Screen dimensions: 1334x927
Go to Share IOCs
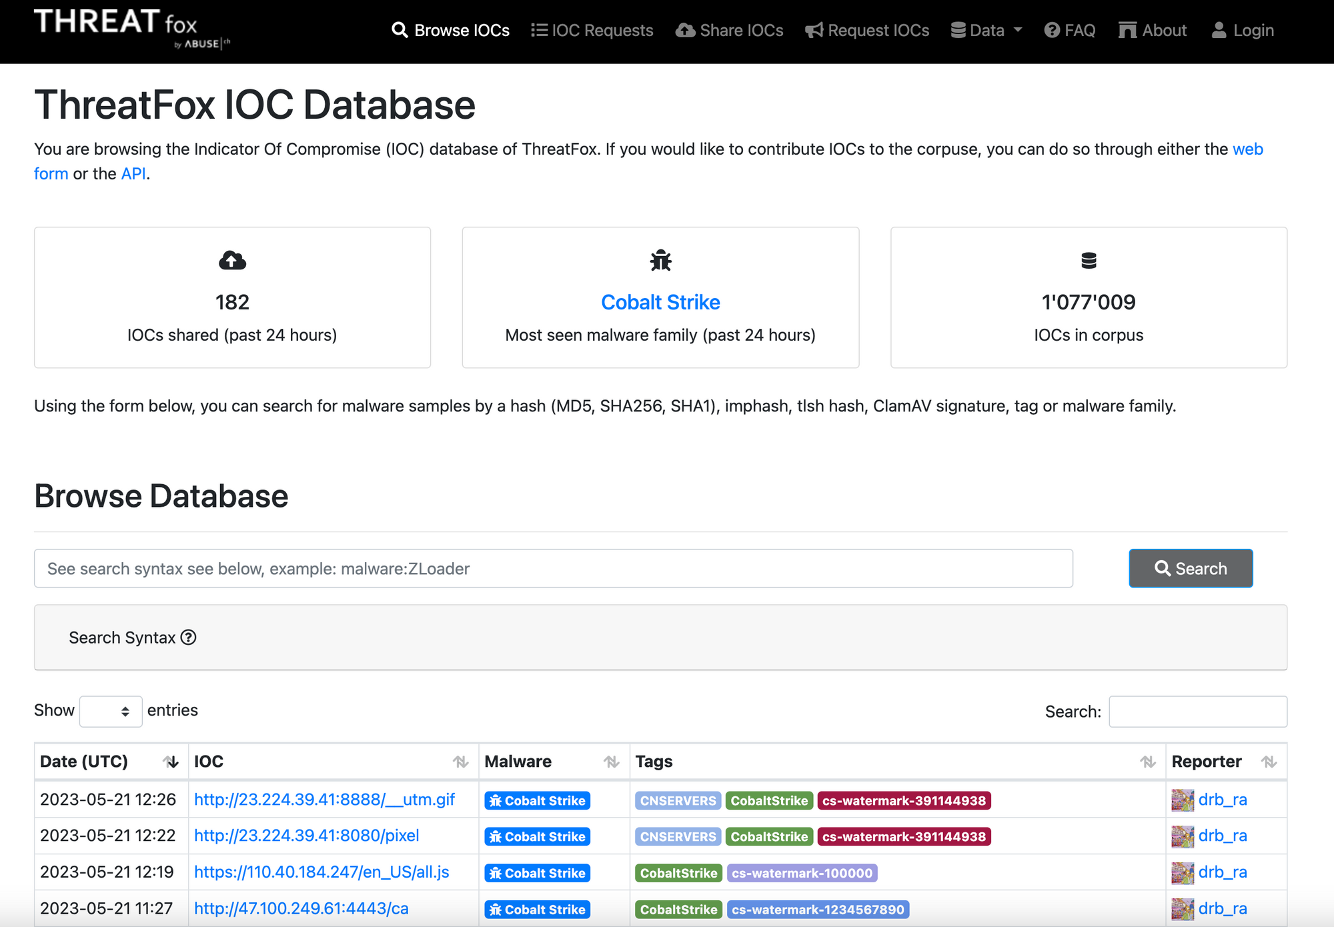click(x=729, y=30)
